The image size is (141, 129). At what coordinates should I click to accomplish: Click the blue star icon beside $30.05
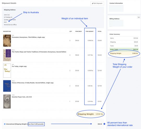pos(104,124)
